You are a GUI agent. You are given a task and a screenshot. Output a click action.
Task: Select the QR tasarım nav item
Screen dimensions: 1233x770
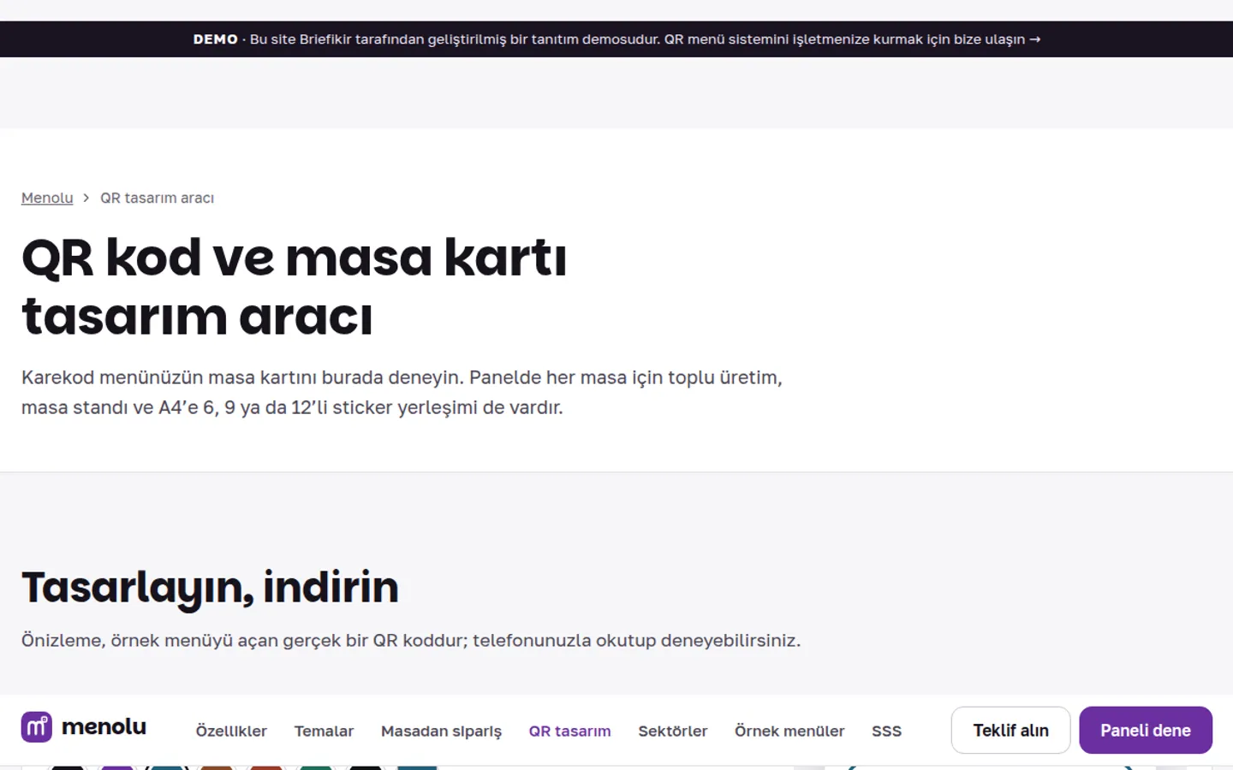point(569,731)
